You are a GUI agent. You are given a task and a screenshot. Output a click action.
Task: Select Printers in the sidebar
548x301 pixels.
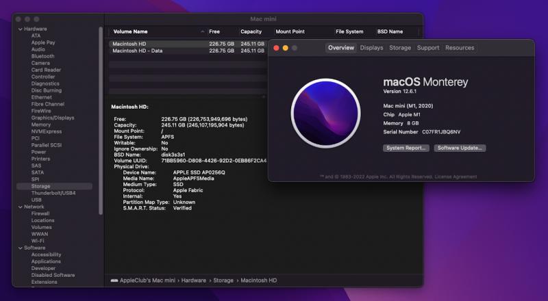pyautogui.click(x=40, y=159)
